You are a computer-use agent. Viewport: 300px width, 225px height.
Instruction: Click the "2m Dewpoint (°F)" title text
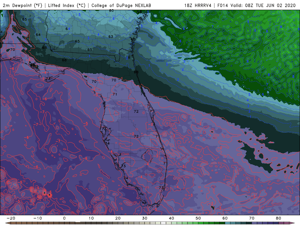(x=22, y=6)
